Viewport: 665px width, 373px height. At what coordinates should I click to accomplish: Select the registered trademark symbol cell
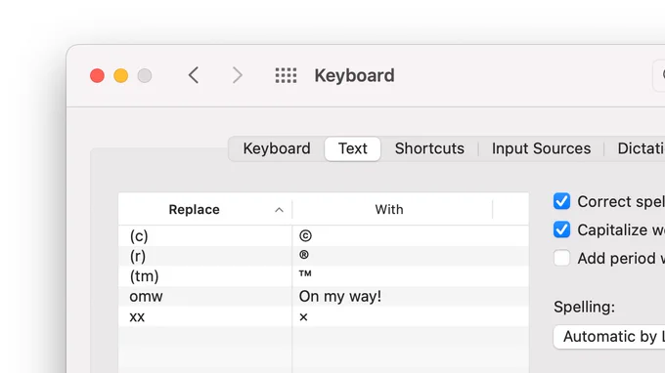[304, 255]
